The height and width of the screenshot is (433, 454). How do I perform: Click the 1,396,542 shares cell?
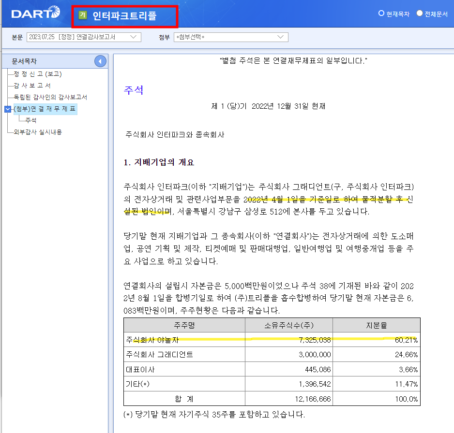(x=289, y=384)
